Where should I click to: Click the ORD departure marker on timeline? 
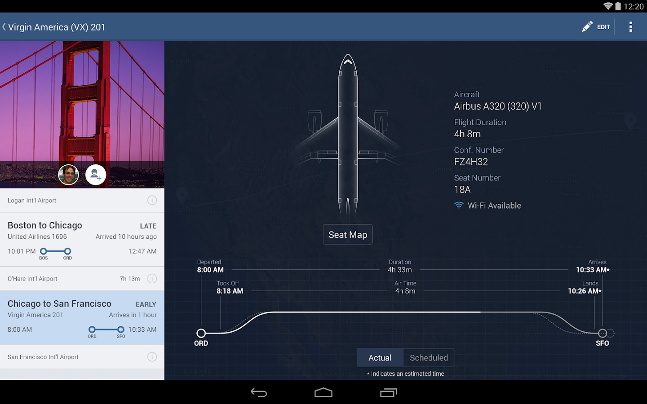click(201, 333)
